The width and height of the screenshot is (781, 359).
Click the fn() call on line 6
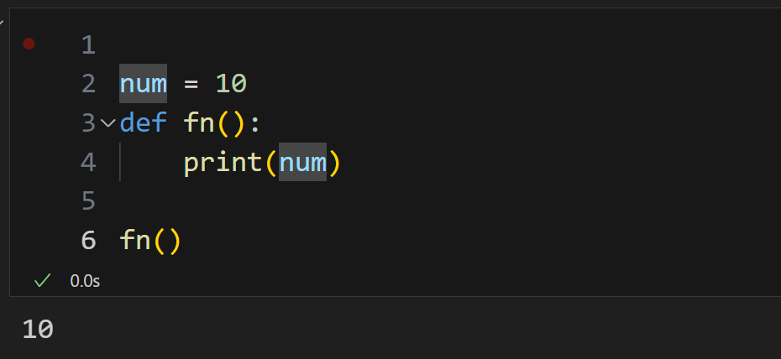[150, 241]
